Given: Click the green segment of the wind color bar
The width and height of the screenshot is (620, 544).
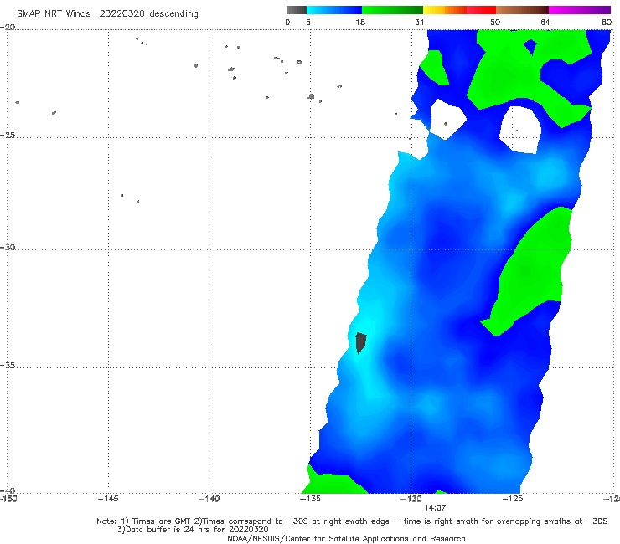Looking at the screenshot, I should [392, 10].
